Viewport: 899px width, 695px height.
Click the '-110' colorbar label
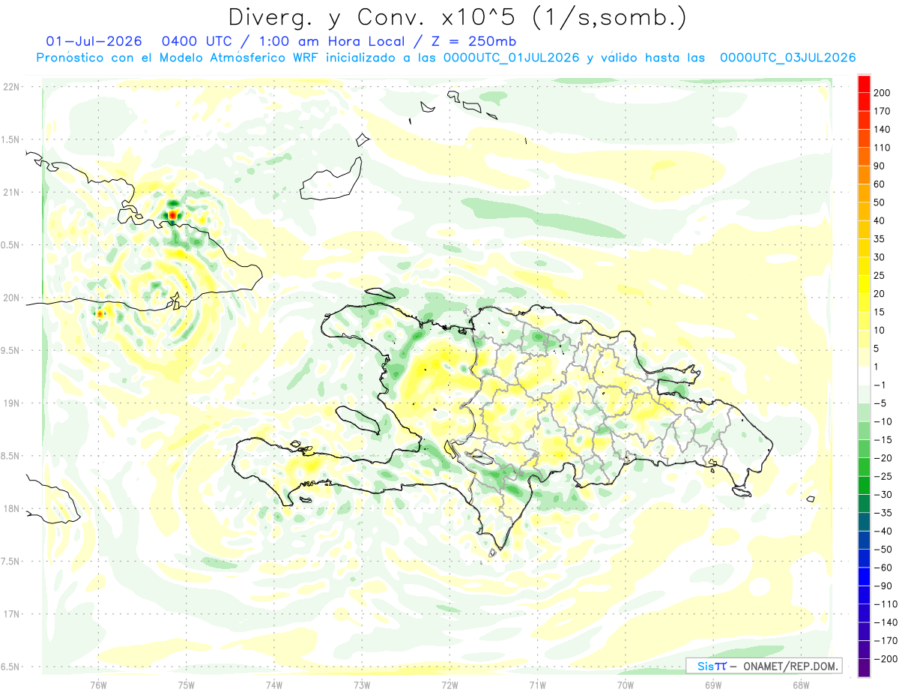887,604
